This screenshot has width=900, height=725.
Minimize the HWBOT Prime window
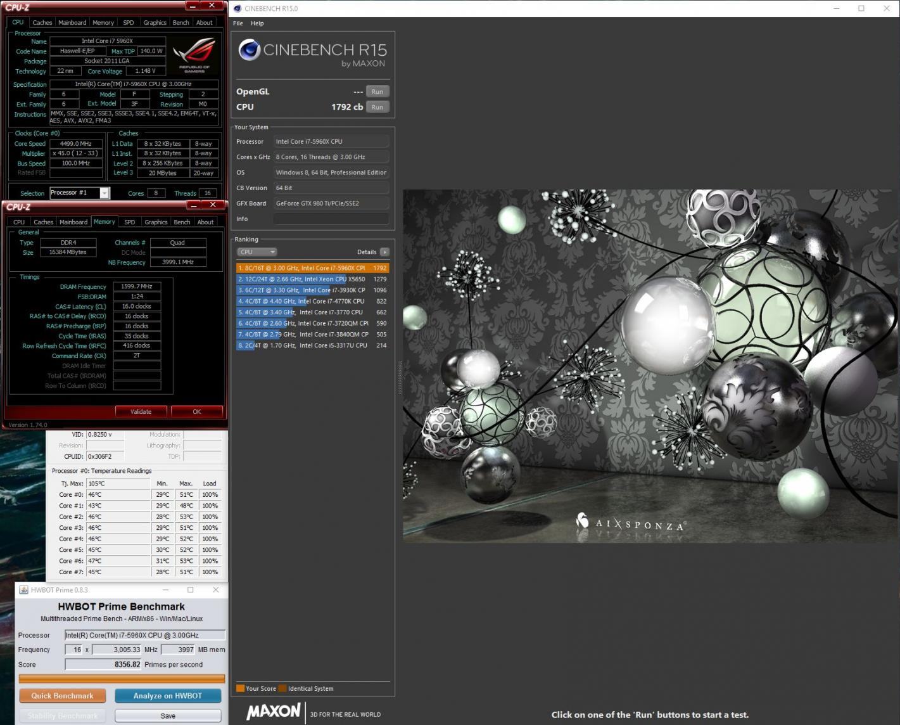(165, 589)
